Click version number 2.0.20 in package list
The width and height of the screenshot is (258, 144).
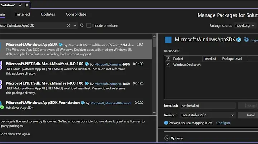pos(139,103)
